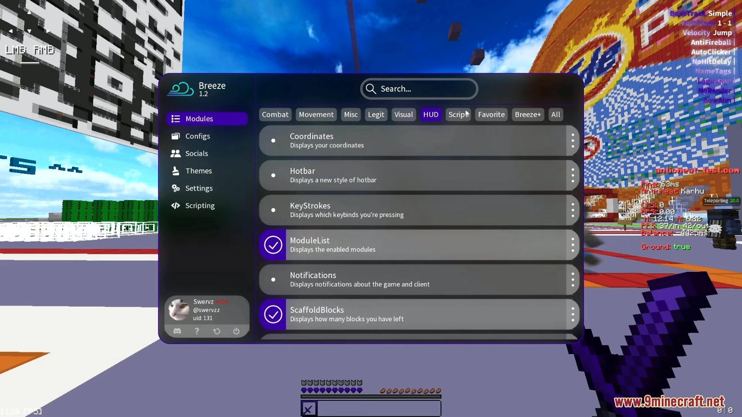The image size is (742, 417).
Task: Switch to the Legit category tab
Action: pos(376,115)
